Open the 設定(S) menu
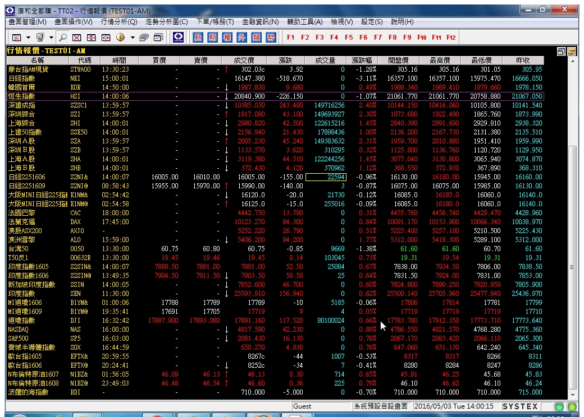The height and width of the screenshot is (417, 584). tap(372, 22)
